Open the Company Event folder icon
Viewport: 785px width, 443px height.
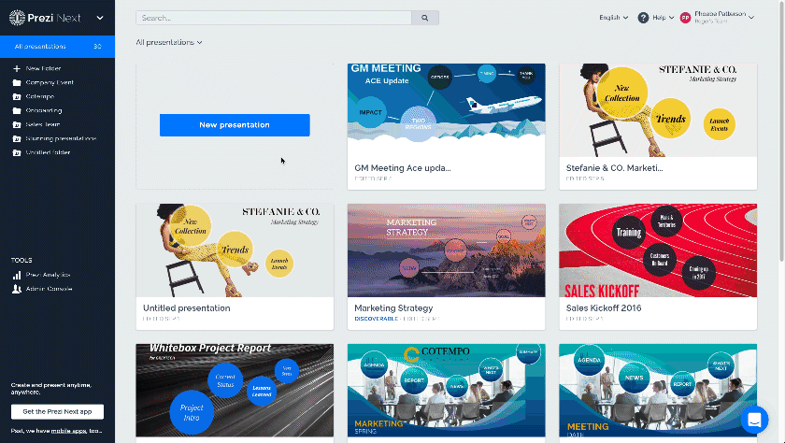pyautogui.click(x=17, y=82)
